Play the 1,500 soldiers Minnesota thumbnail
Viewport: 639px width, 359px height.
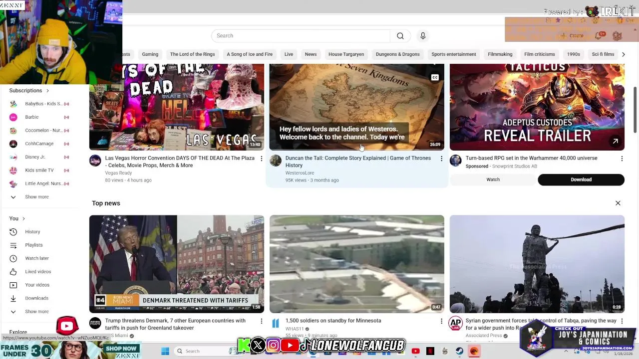pos(356,264)
